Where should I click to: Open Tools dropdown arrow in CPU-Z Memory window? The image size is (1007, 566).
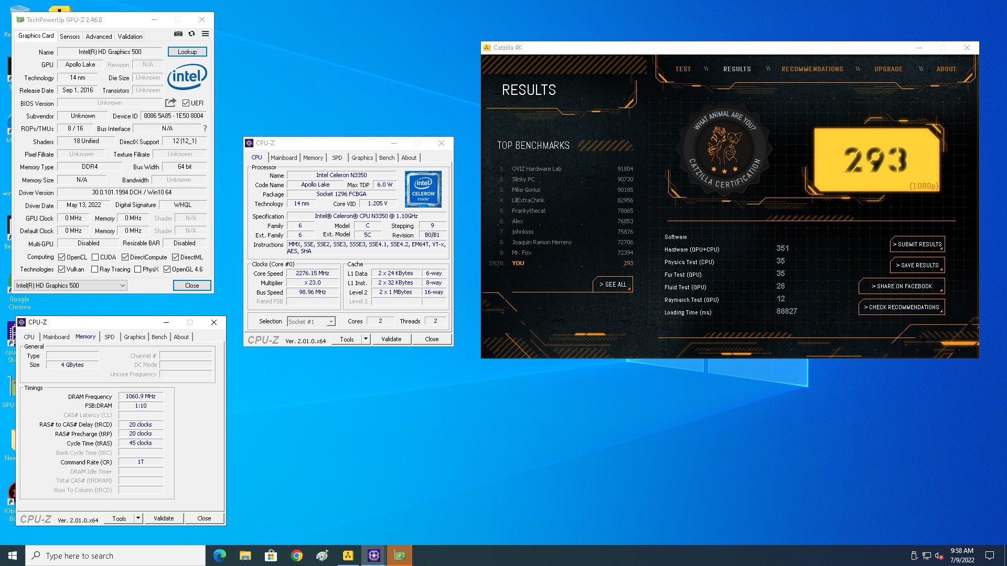pyautogui.click(x=138, y=518)
